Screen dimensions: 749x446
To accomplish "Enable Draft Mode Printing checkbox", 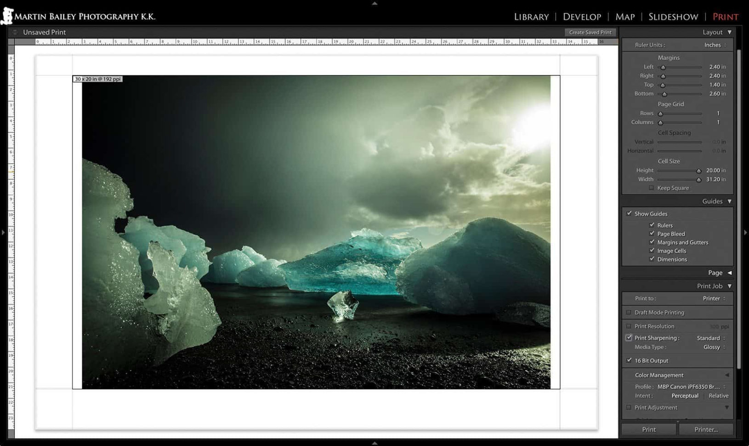I will (629, 313).
